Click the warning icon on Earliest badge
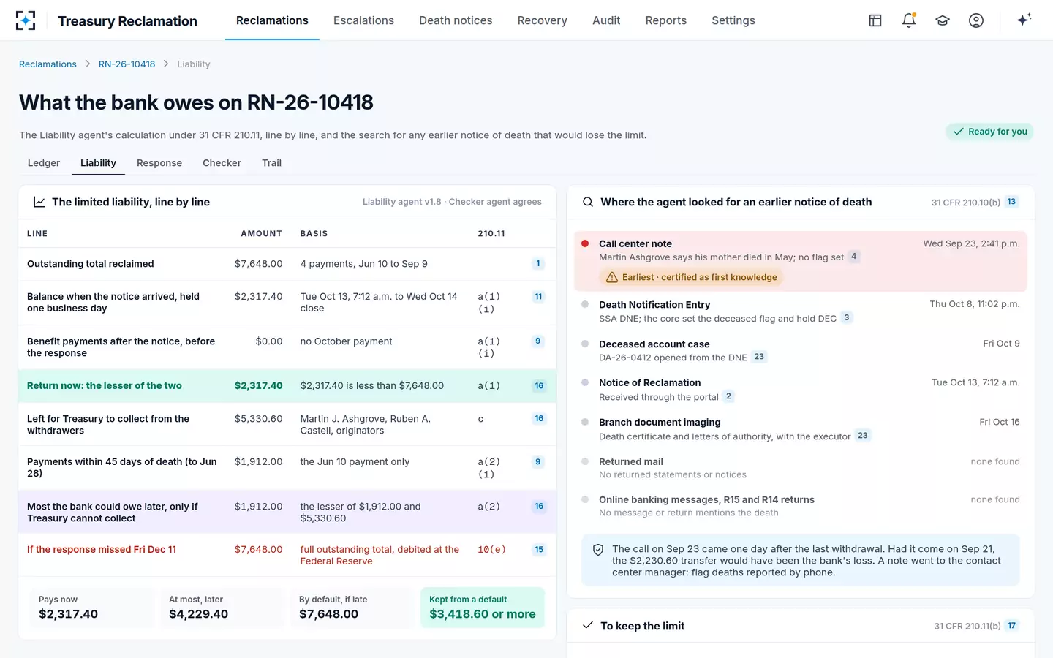This screenshot has width=1053, height=658. [x=612, y=277]
